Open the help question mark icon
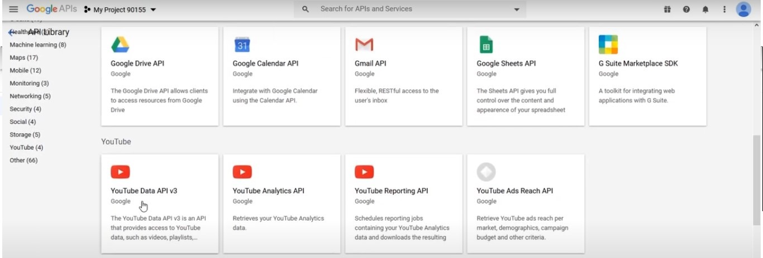This screenshot has height=258, width=763. pos(686,9)
